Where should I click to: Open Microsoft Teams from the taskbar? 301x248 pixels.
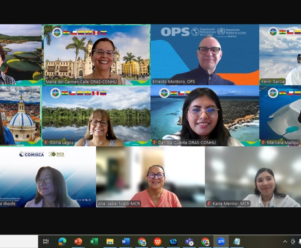pos(189,242)
